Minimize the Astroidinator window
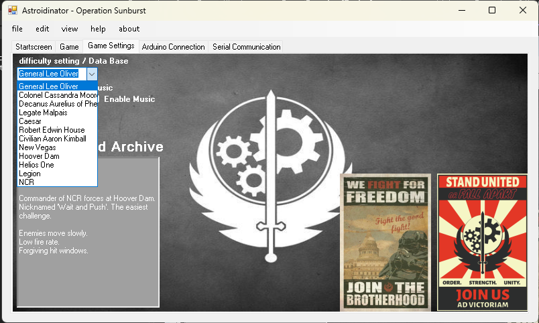 point(462,10)
